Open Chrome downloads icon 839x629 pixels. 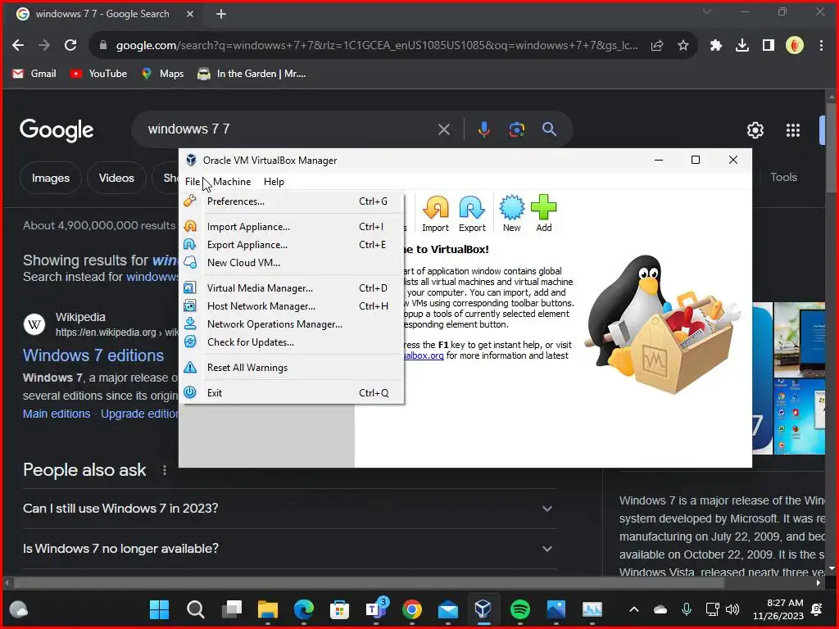coord(742,46)
